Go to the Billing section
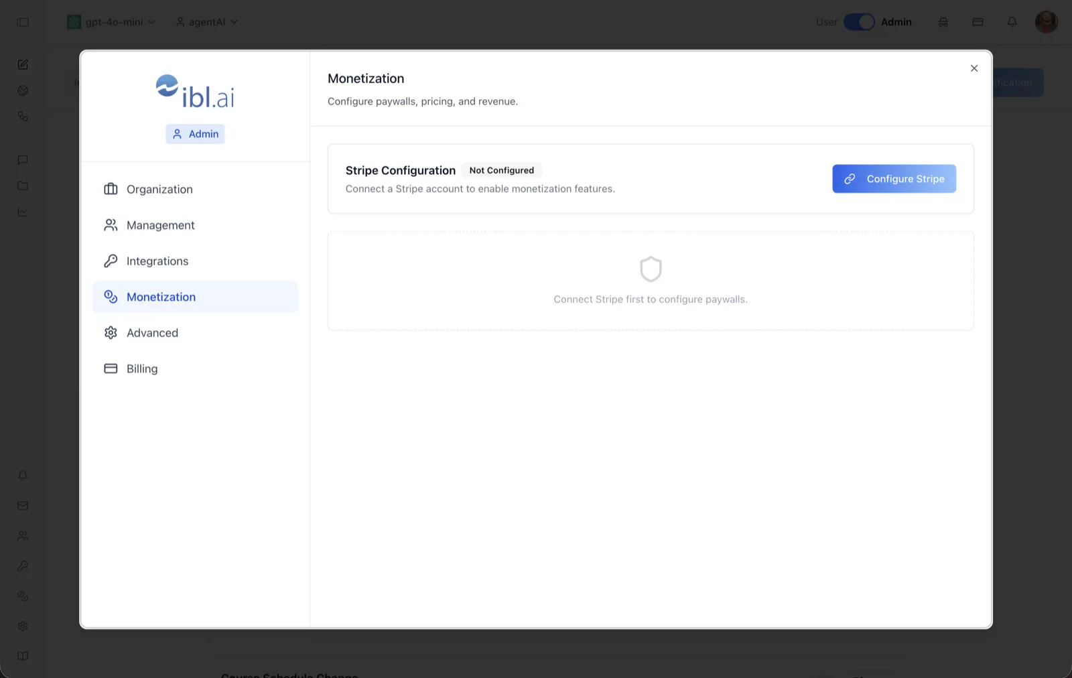Viewport: 1072px width, 678px height. 195,368
